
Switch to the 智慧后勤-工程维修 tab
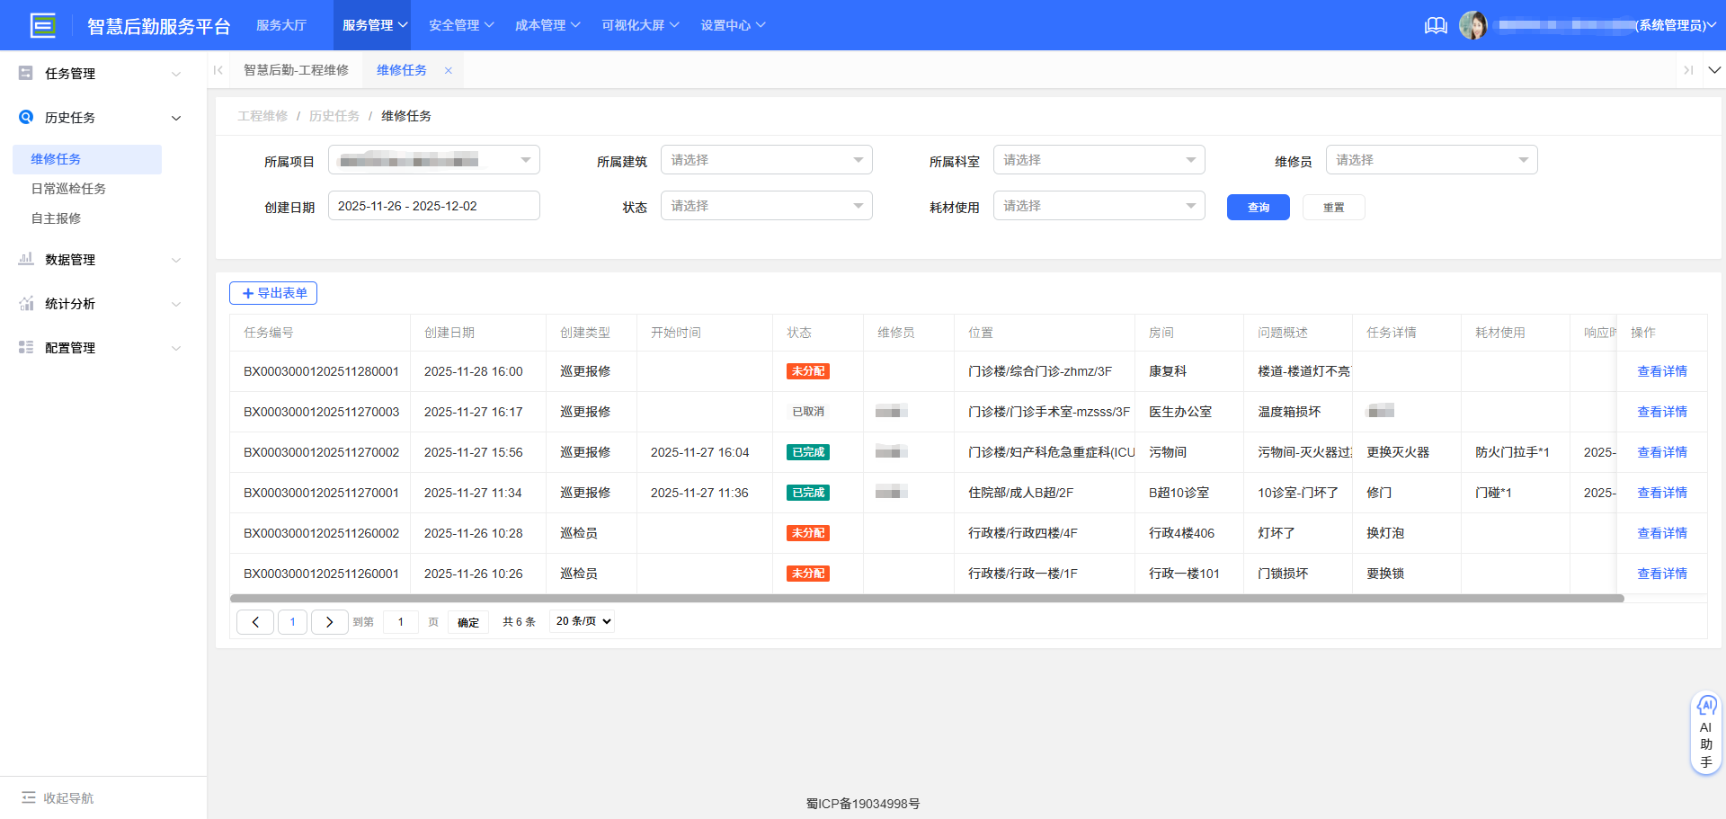point(297,69)
